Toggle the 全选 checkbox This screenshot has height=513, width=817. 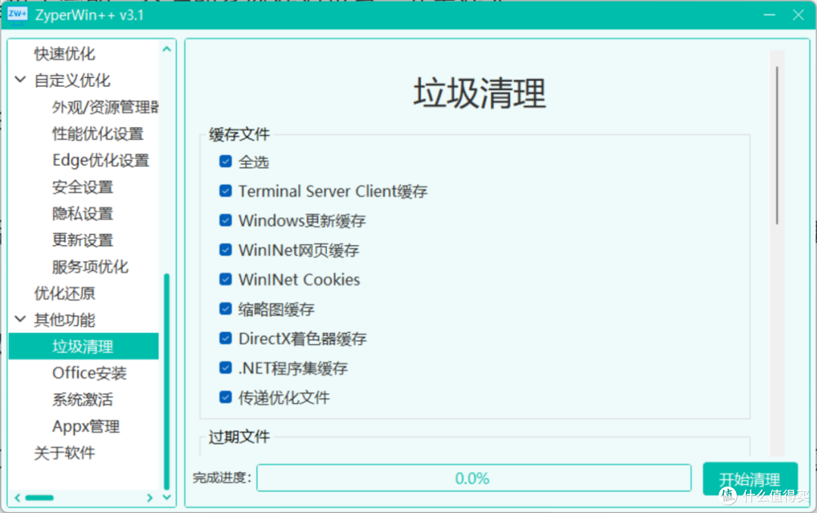(225, 162)
